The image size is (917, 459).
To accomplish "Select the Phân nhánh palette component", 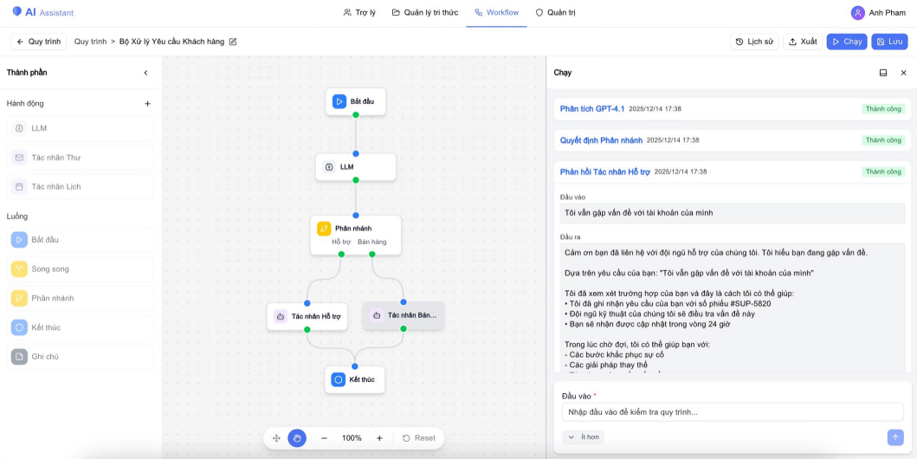I will pos(81,298).
